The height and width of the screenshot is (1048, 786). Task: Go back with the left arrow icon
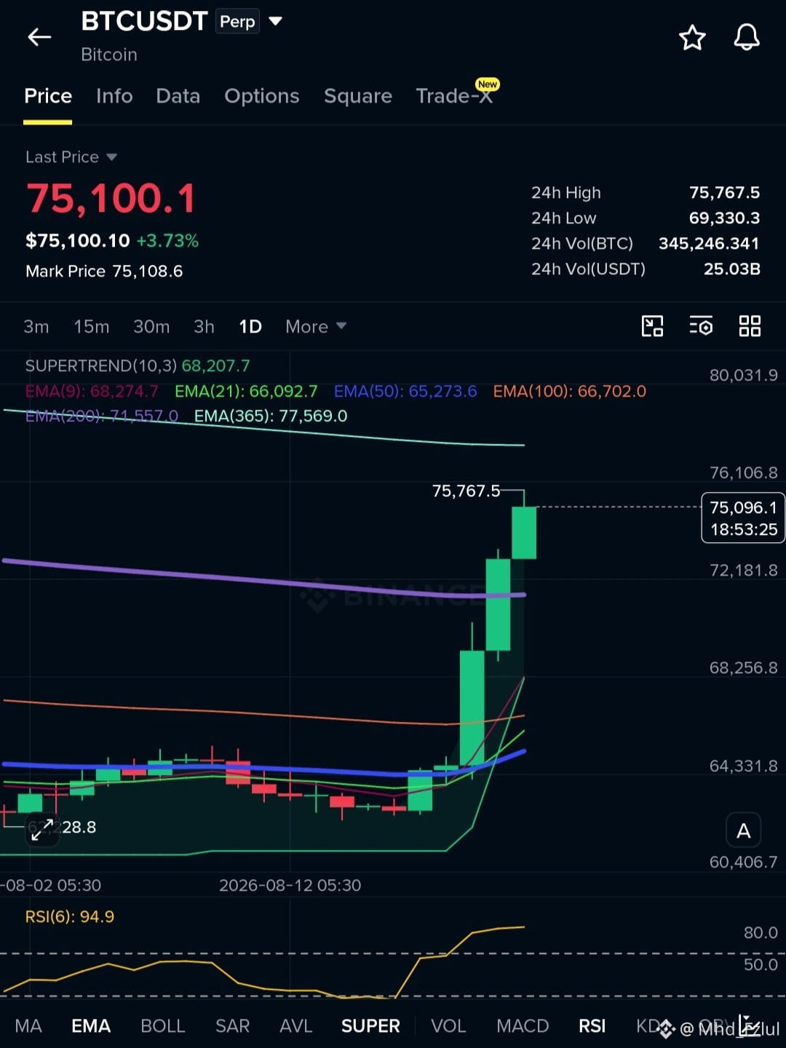point(39,37)
